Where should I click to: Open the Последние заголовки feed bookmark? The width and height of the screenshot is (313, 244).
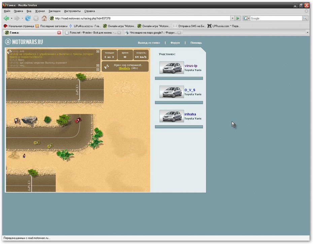tap(51, 26)
